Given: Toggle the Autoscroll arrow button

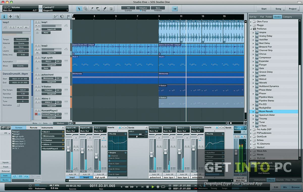Looking at the screenshot, I should click(175, 9).
